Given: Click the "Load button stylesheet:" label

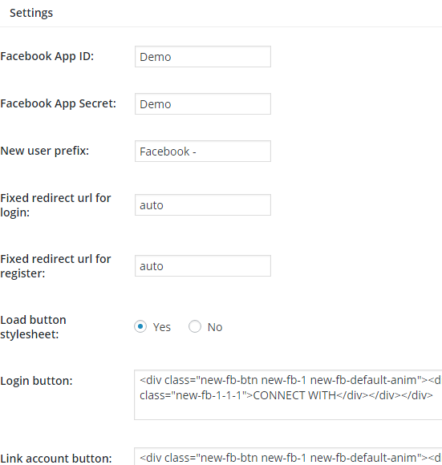Looking at the screenshot, I should coord(33,327).
